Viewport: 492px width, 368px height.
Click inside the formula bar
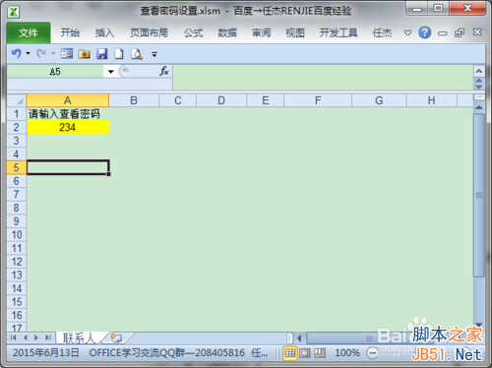[x=323, y=77]
